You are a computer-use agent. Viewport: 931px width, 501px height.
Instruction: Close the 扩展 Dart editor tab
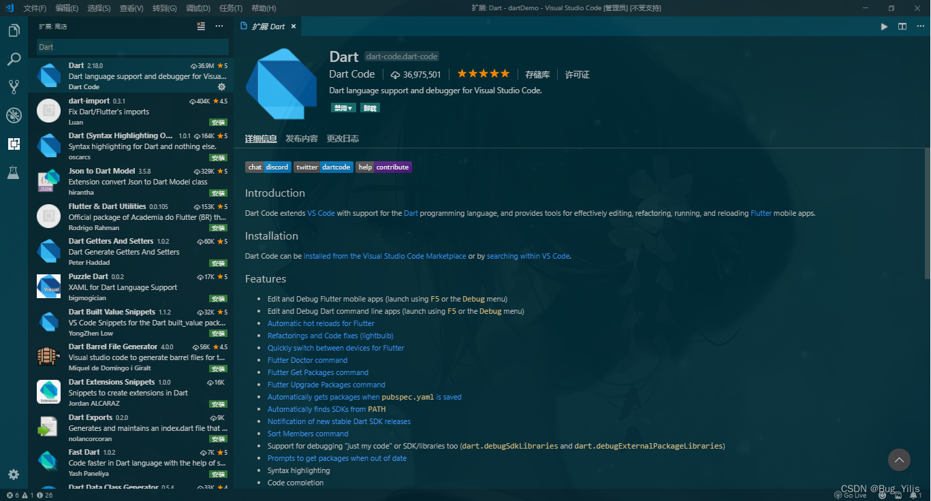click(294, 27)
